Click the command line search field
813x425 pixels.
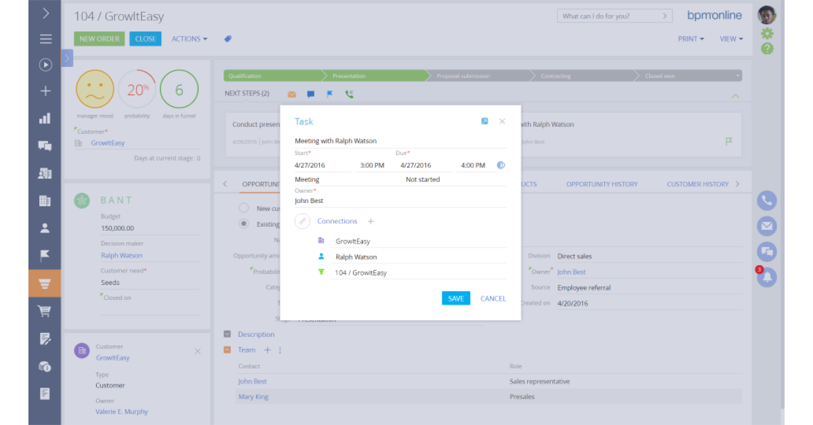(x=608, y=16)
